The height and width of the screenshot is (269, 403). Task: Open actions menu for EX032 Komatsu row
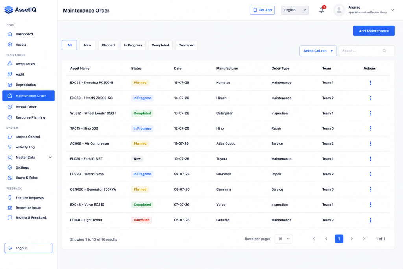coord(370,83)
